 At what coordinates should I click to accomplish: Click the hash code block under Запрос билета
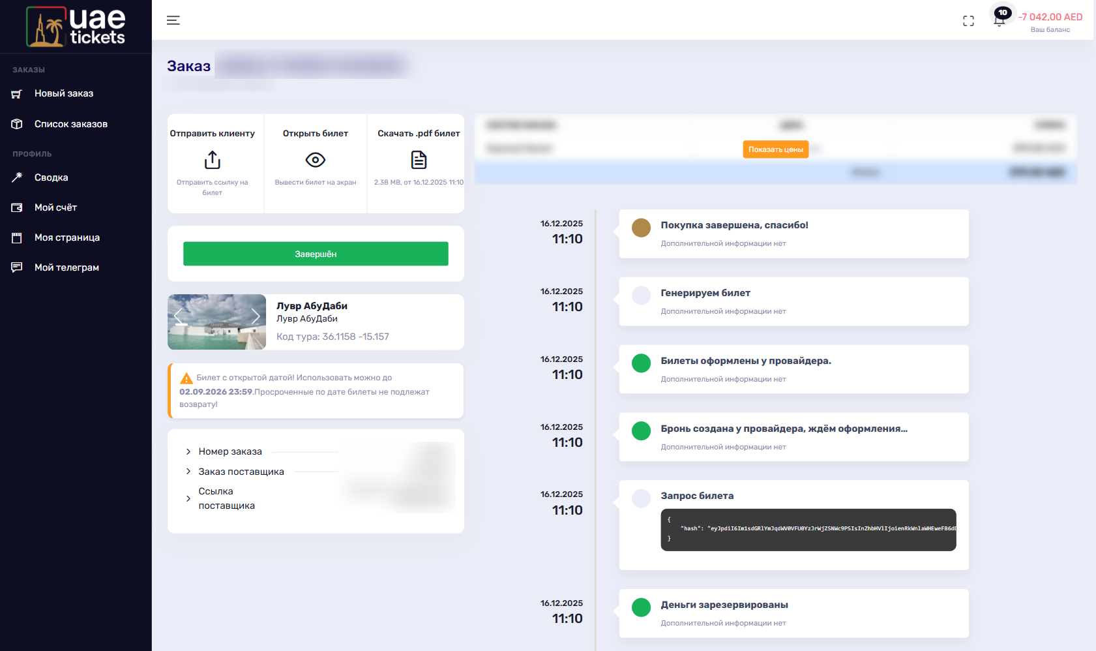click(x=808, y=530)
